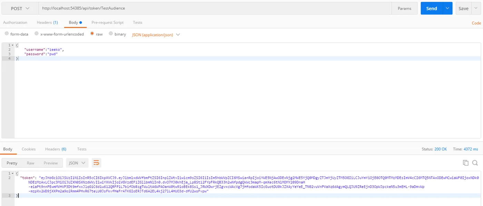Viewport: 483px width, 206px height.
Task: Collapse the response JSON at line 1
Action: coord(13,173)
